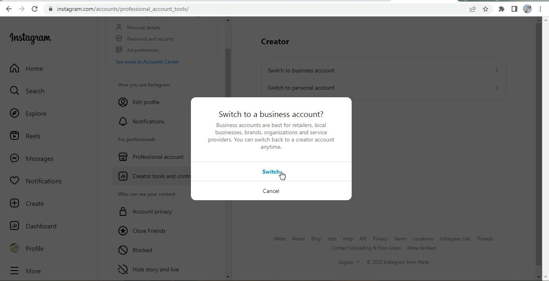
Task: Click the Instagram logo
Action: (x=30, y=38)
